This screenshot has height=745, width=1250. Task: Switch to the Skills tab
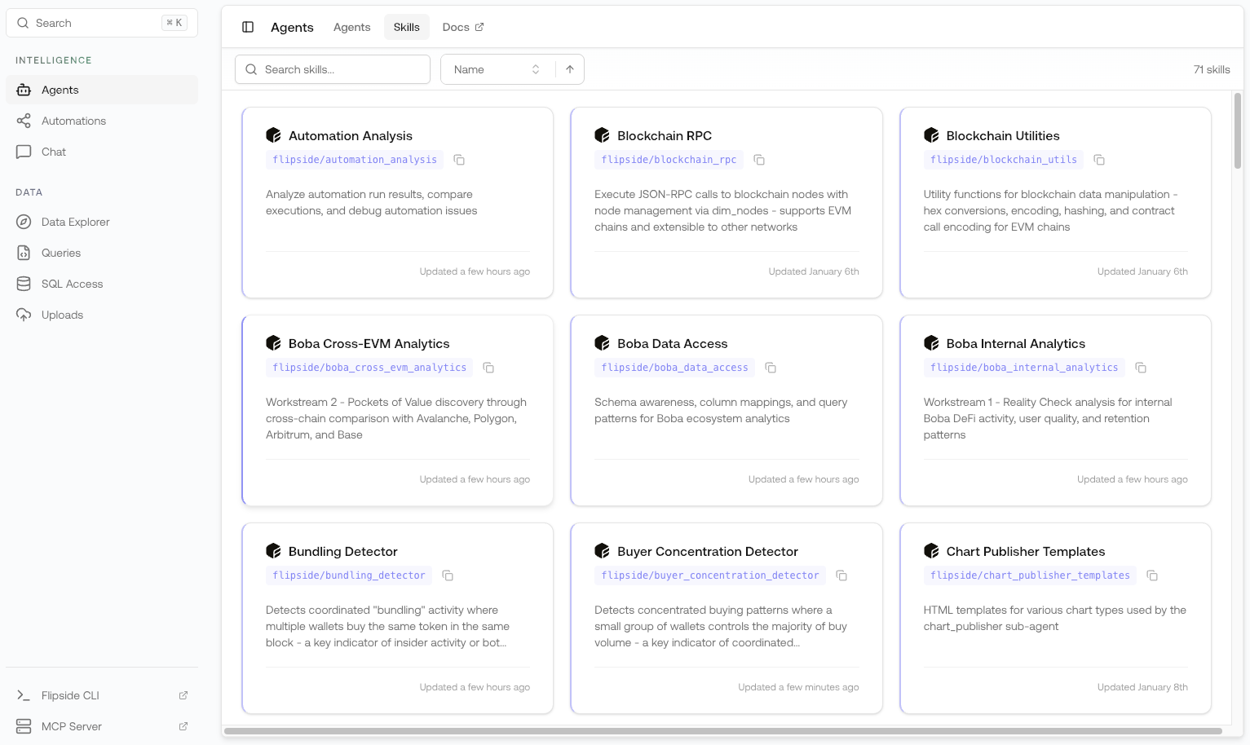click(x=406, y=27)
